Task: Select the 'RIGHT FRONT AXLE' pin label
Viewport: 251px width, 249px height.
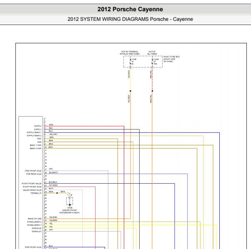Action: [x=32, y=187]
